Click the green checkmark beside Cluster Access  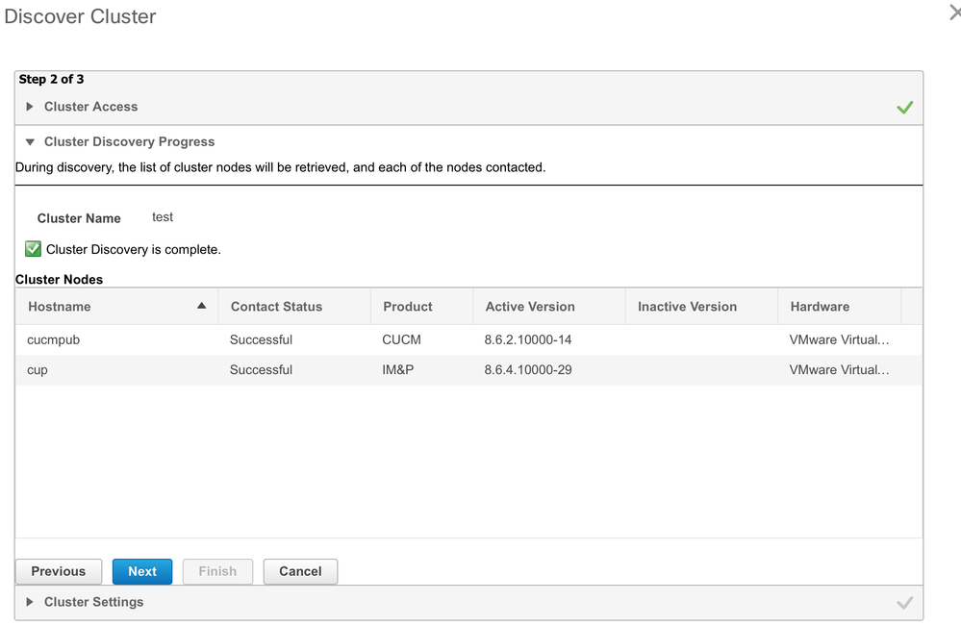click(x=904, y=107)
